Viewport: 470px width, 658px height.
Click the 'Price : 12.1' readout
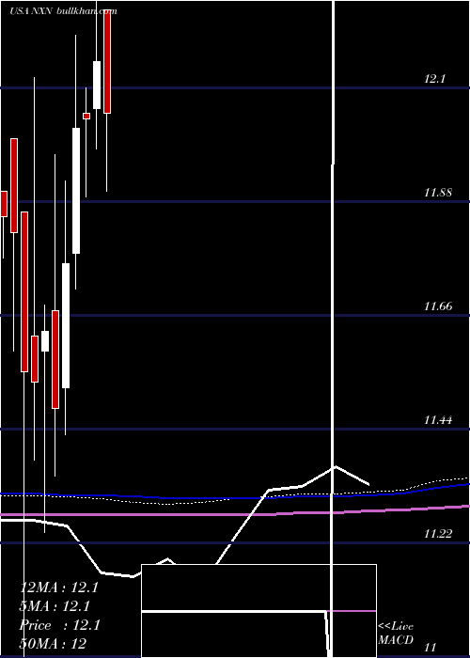(59, 625)
